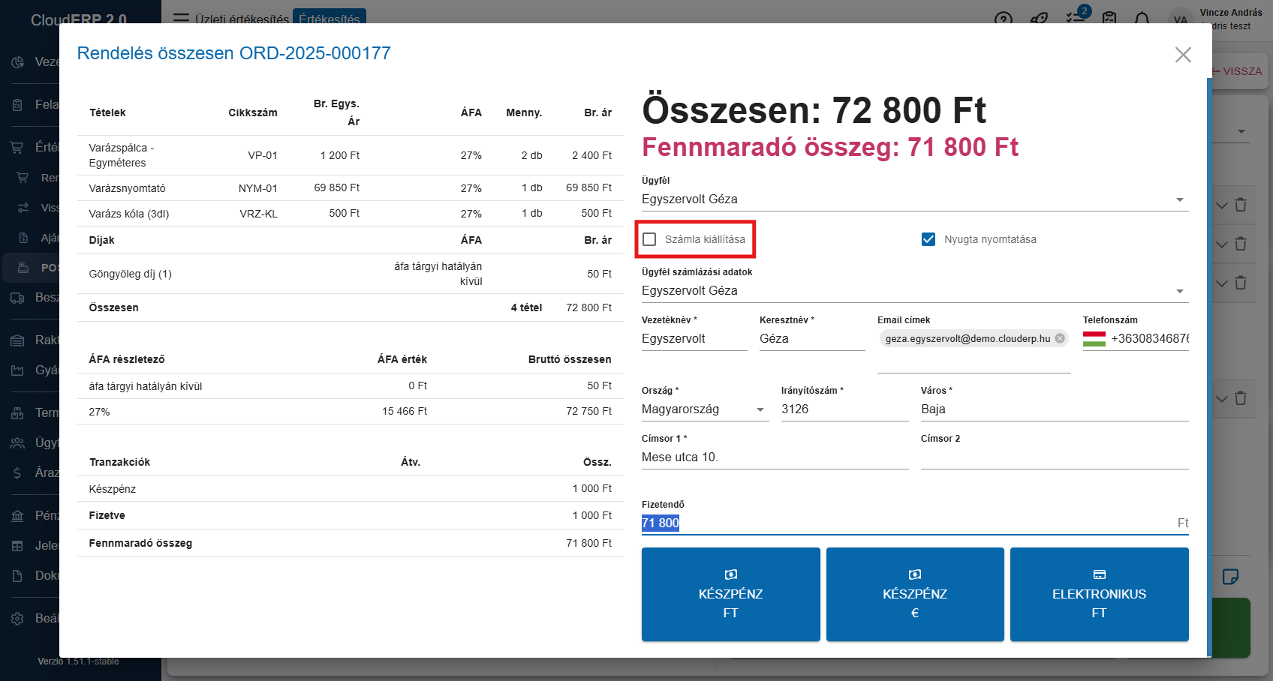Pay with KÉSZPÉNZ € button
Image resolution: width=1273 pixels, height=681 pixels.
pyautogui.click(x=914, y=594)
